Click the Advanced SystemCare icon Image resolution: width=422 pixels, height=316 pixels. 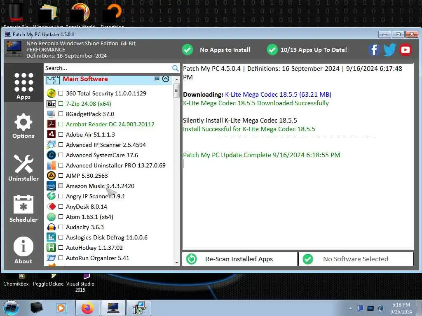(x=51, y=155)
